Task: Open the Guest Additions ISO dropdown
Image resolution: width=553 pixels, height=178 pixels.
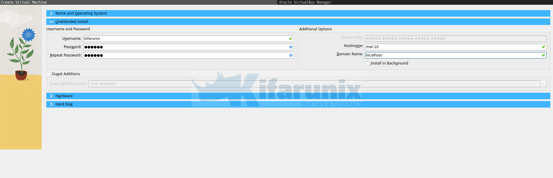Action: pyautogui.click(x=544, y=84)
